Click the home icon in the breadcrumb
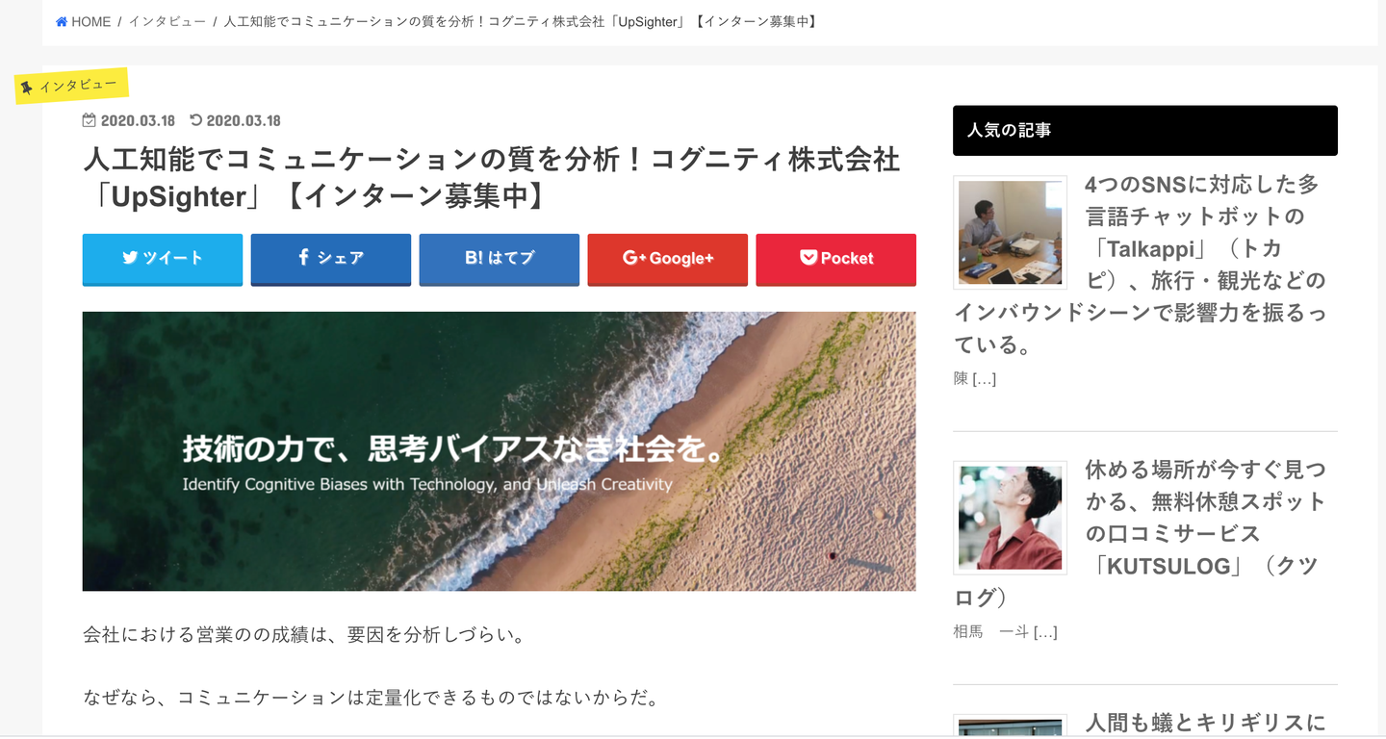The width and height of the screenshot is (1386, 739). click(x=62, y=22)
